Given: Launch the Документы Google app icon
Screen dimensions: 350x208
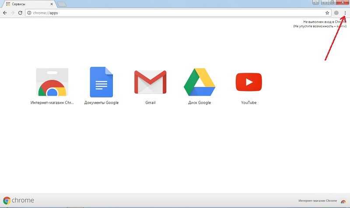Looking at the screenshot, I should [101, 82].
